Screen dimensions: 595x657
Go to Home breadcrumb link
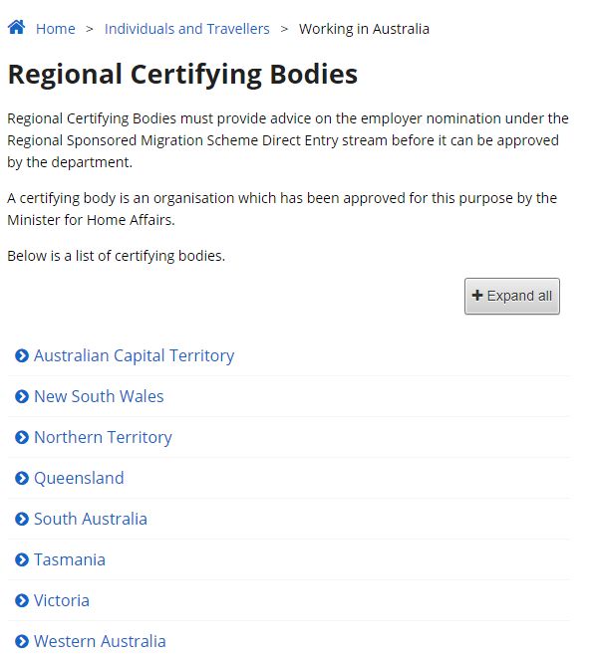pos(56,29)
